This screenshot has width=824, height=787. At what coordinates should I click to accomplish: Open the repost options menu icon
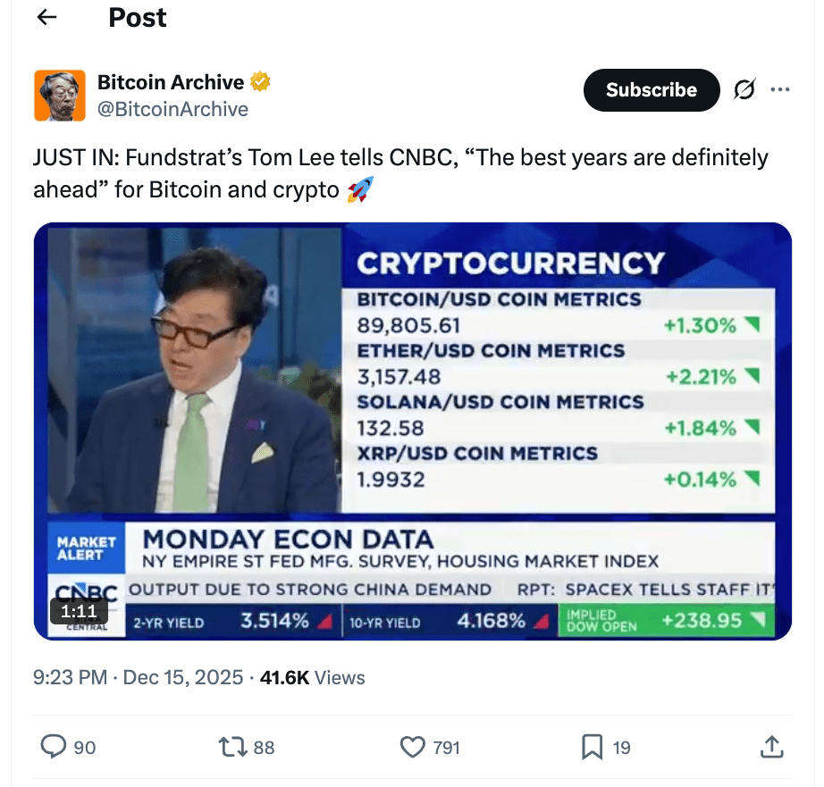coord(233,747)
